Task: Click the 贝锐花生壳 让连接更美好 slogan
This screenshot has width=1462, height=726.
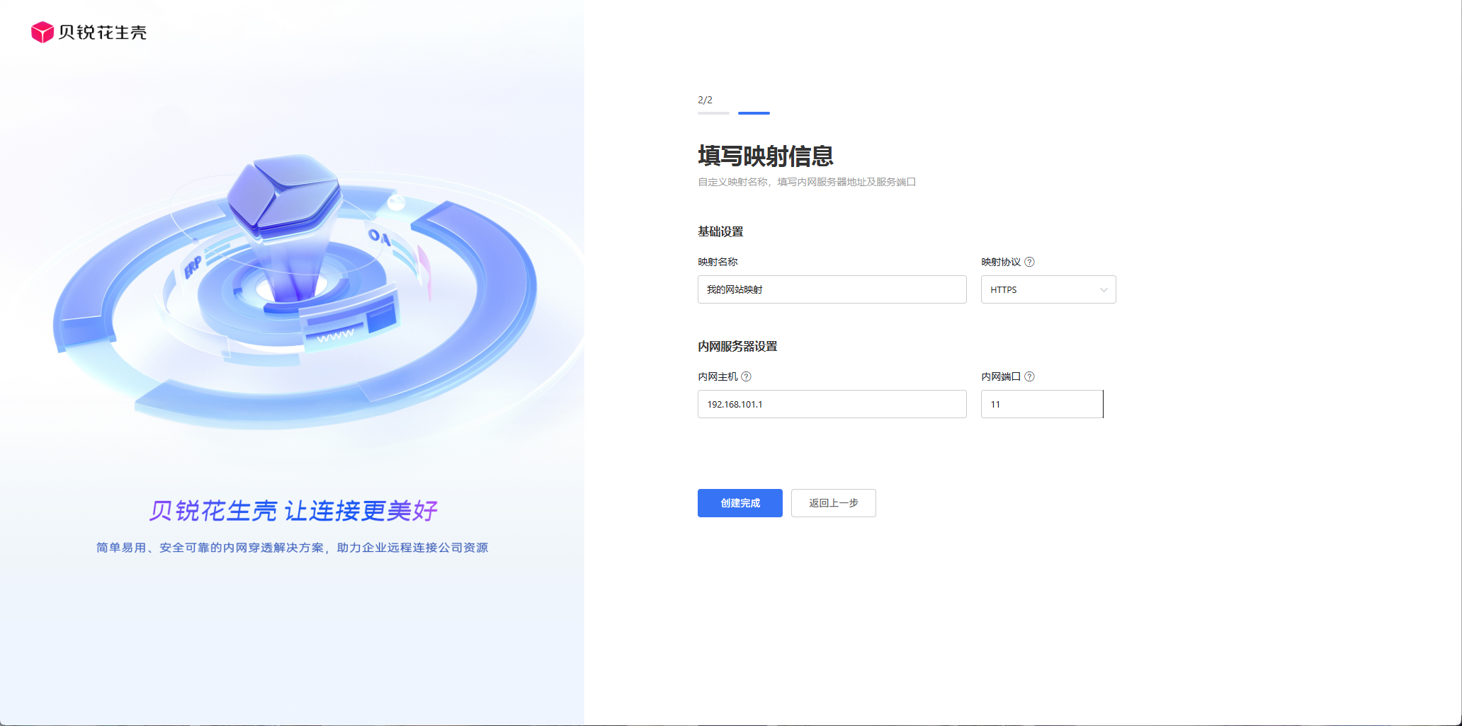Action: tap(293, 510)
